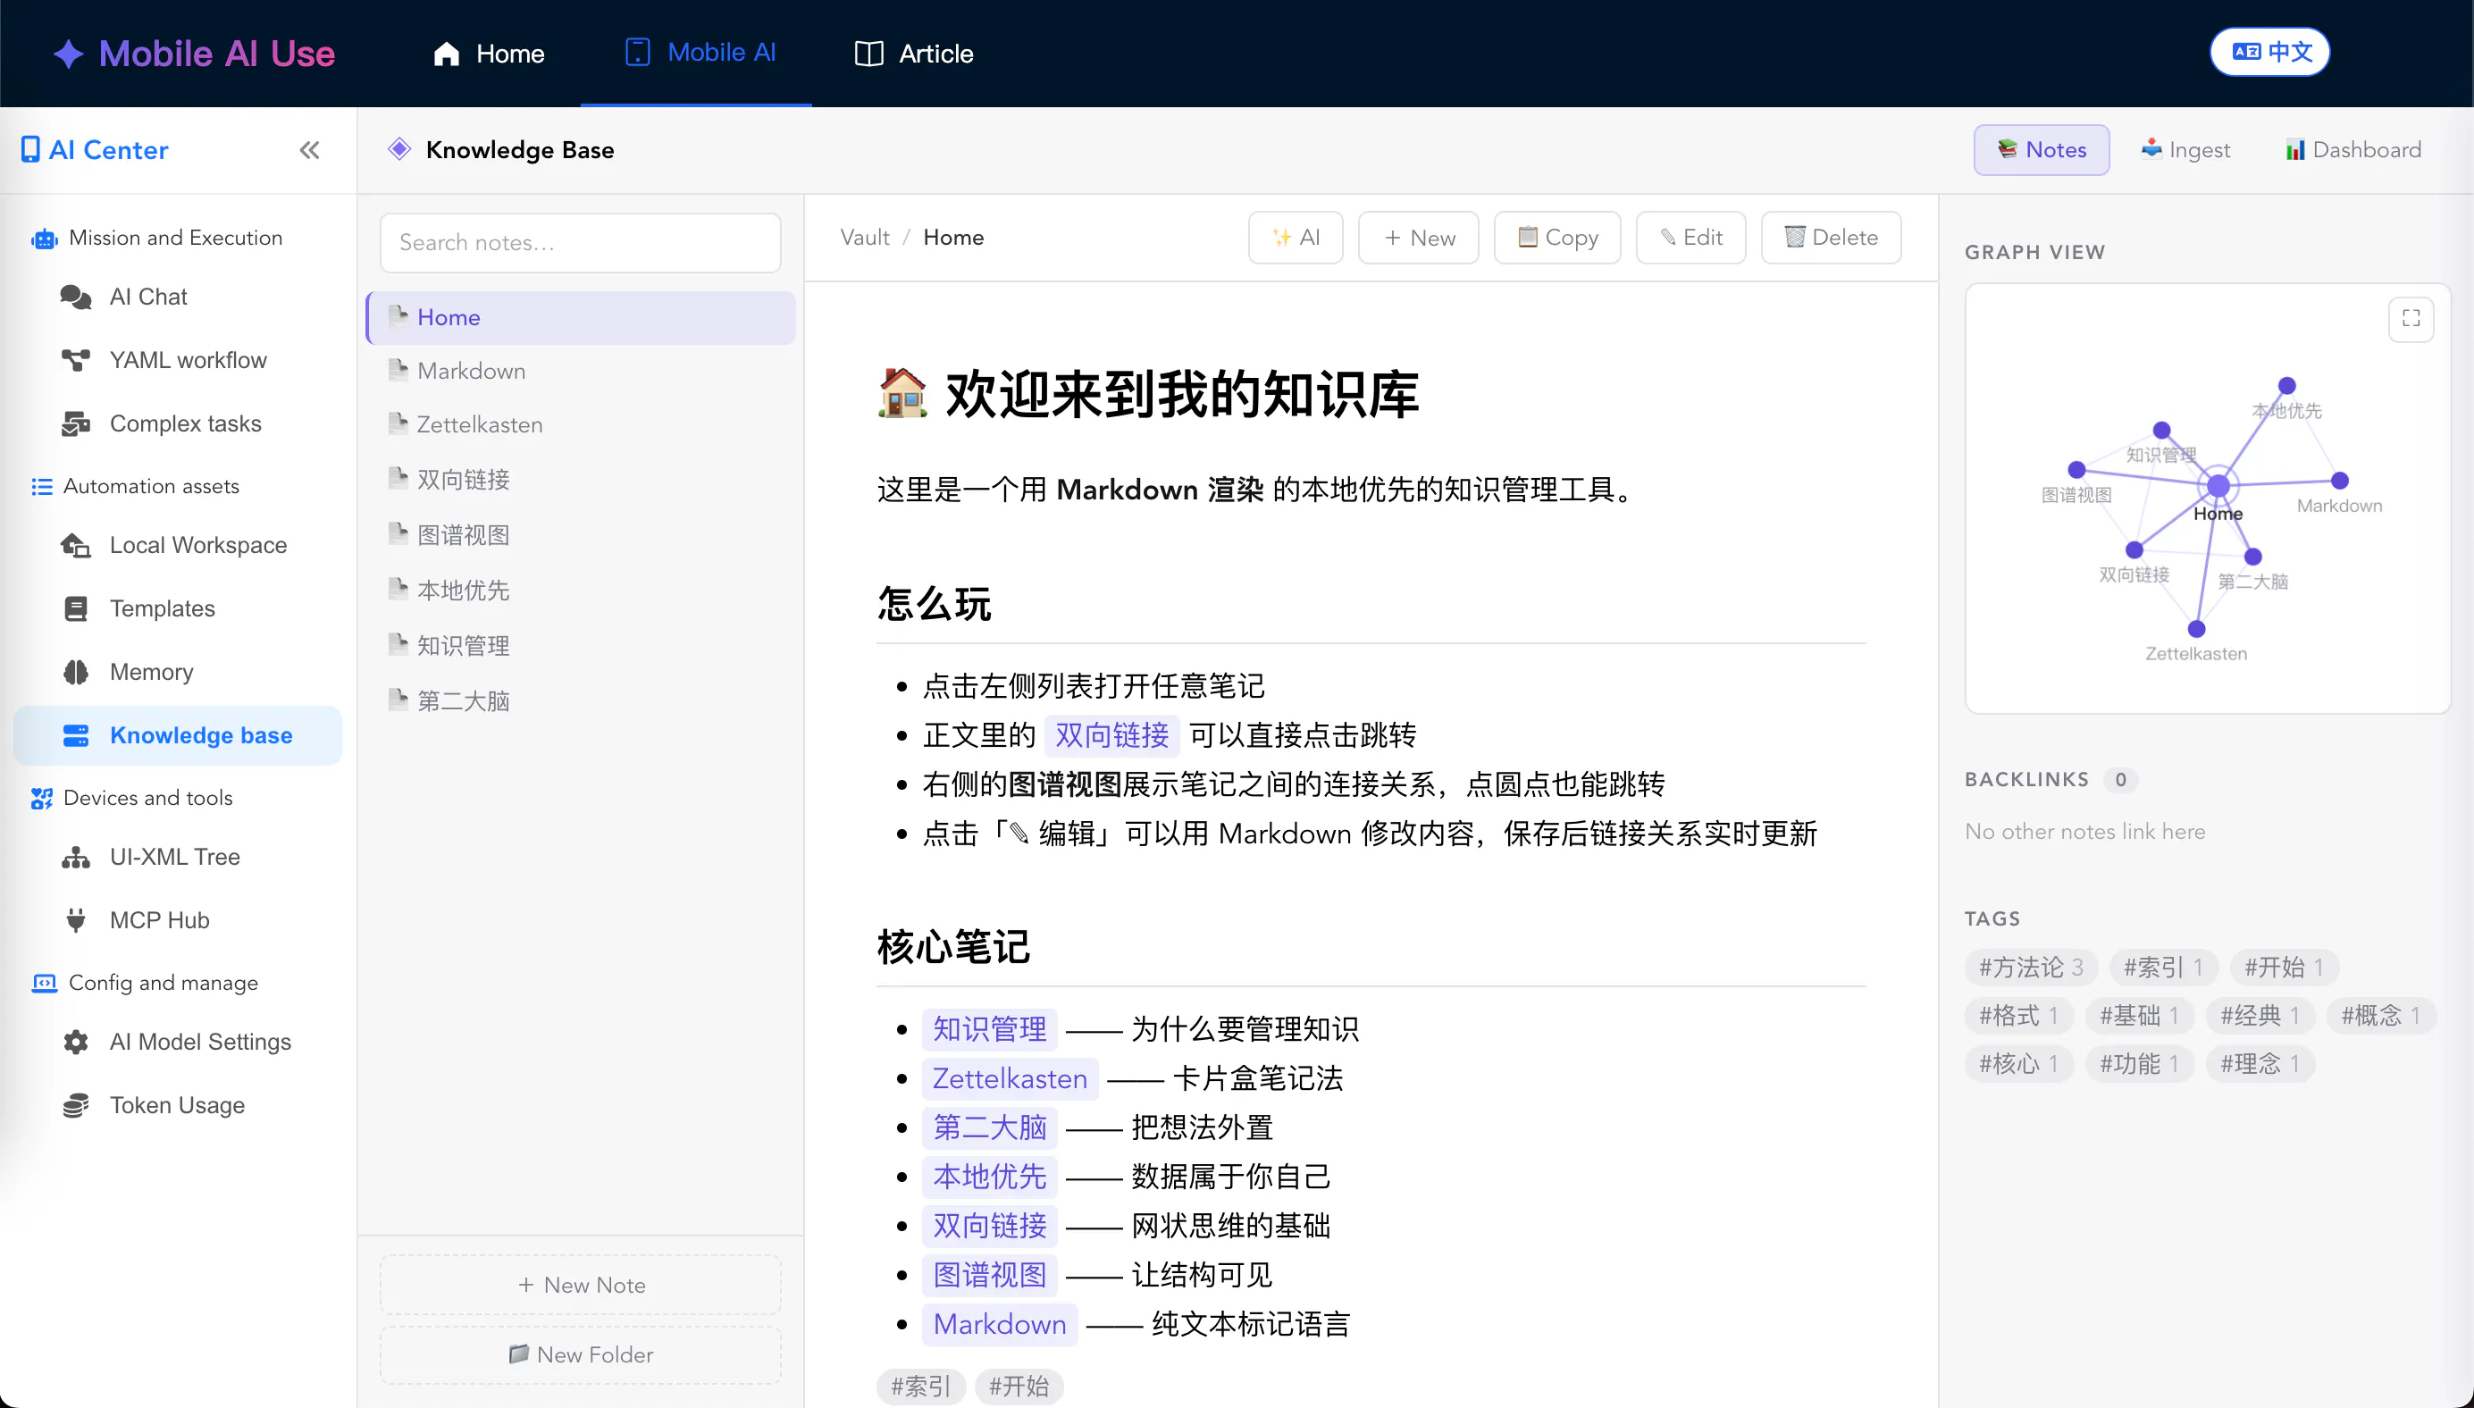2474x1408 pixels.
Task: Switch to the Ingest view
Action: (2186, 150)
